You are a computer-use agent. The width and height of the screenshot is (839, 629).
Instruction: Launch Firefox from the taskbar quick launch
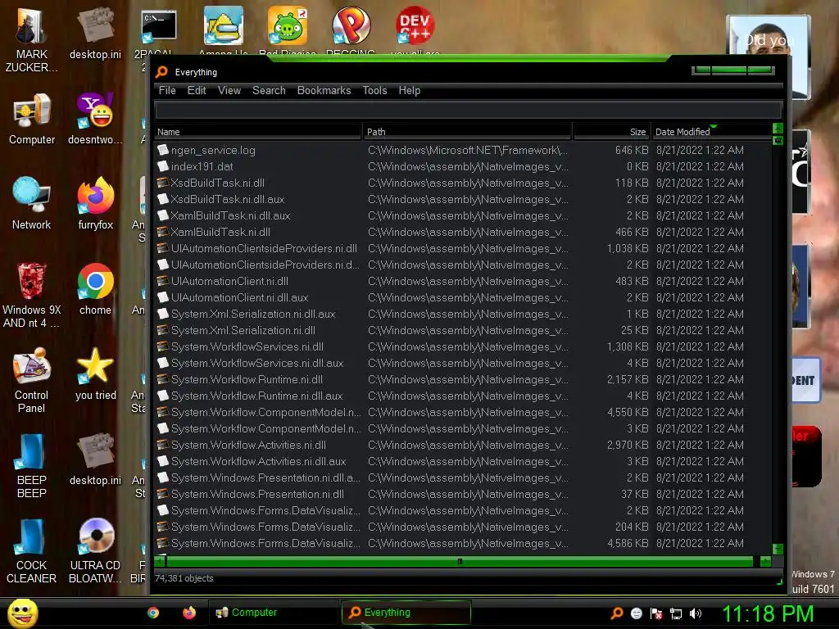[x=189, y=613]
